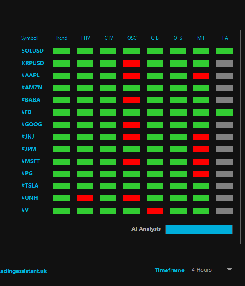This screenshot has width=245, height=286.
Task: Open the tradingassistant.uk link
Action: 23,271
